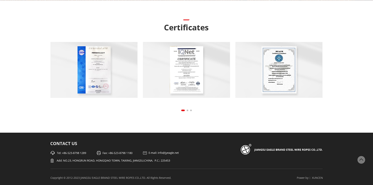Click the Certificates section heading
373x185 pixels.
[x=186, y=28]
